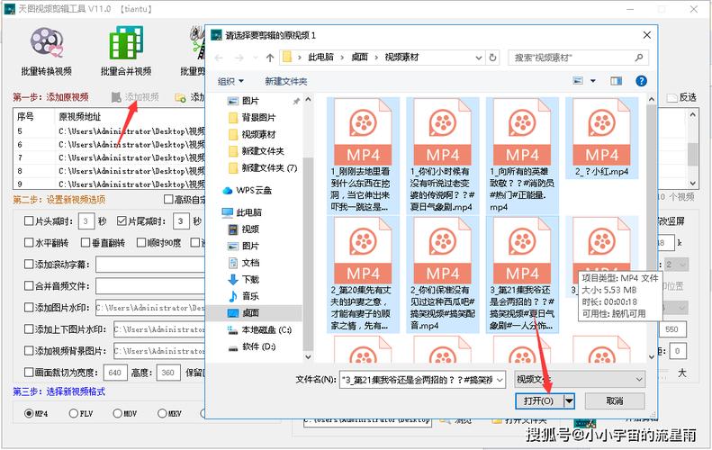
Task: Open the 批量合并视频 tool icon
Action: [126, 41]
